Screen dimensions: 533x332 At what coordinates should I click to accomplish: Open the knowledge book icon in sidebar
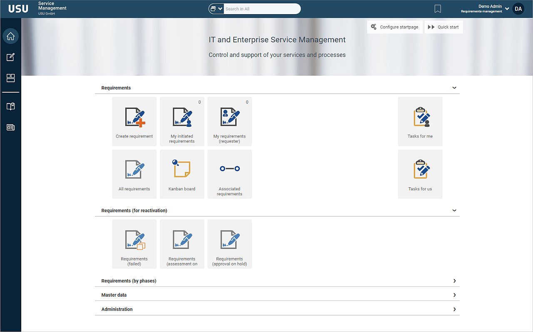click(11, 106)
